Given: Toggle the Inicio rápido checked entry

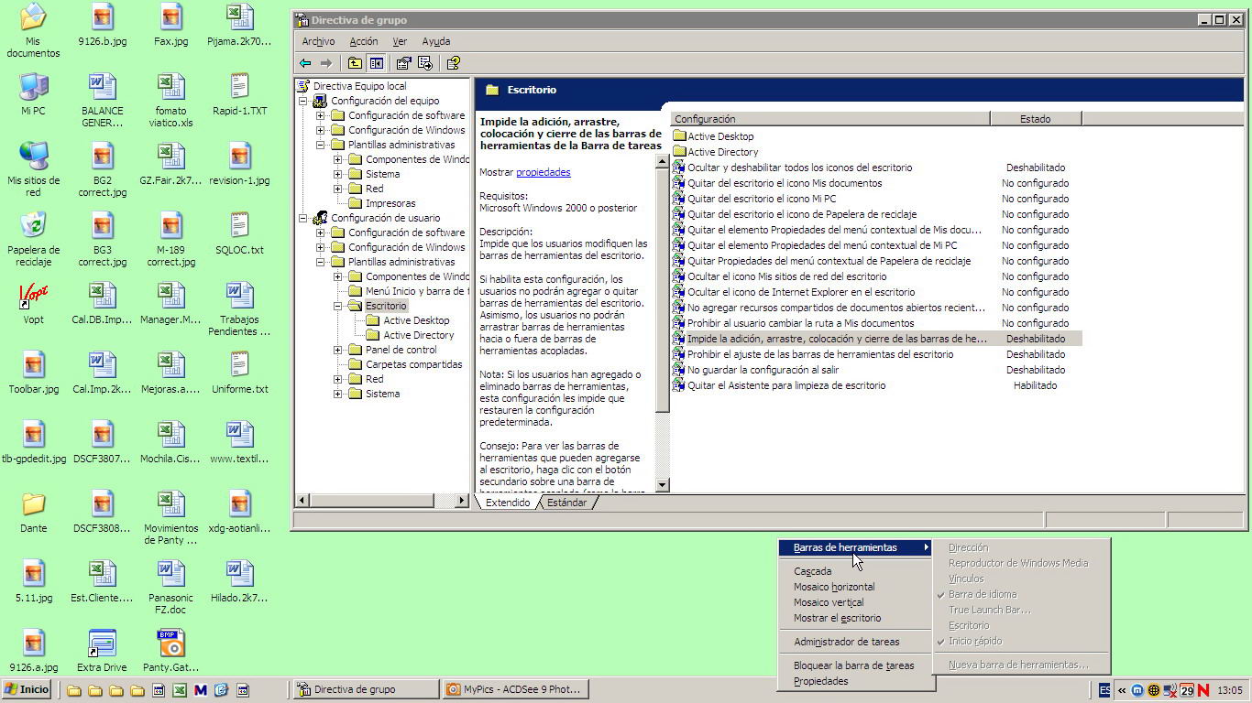Looking at the screenshot, I should 974,641.
